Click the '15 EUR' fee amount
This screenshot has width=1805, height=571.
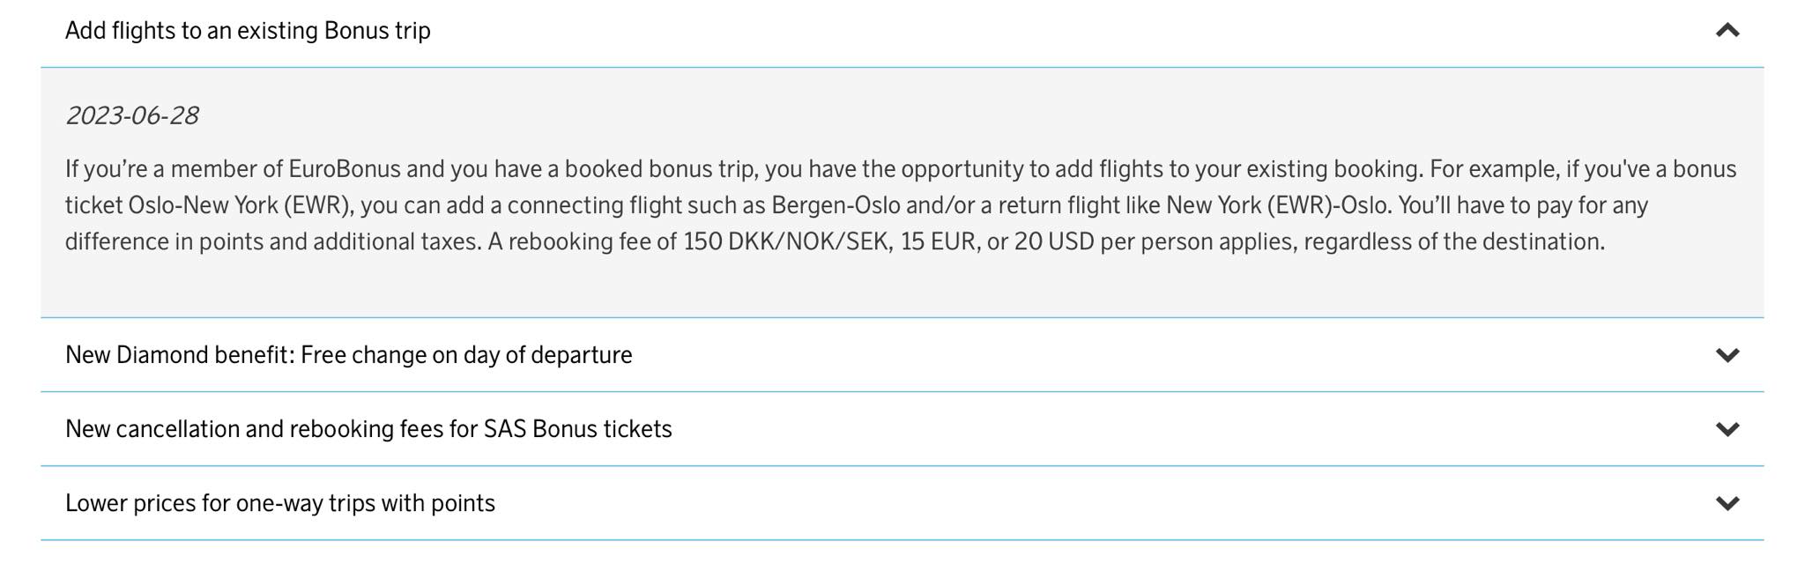pos(938,241)
